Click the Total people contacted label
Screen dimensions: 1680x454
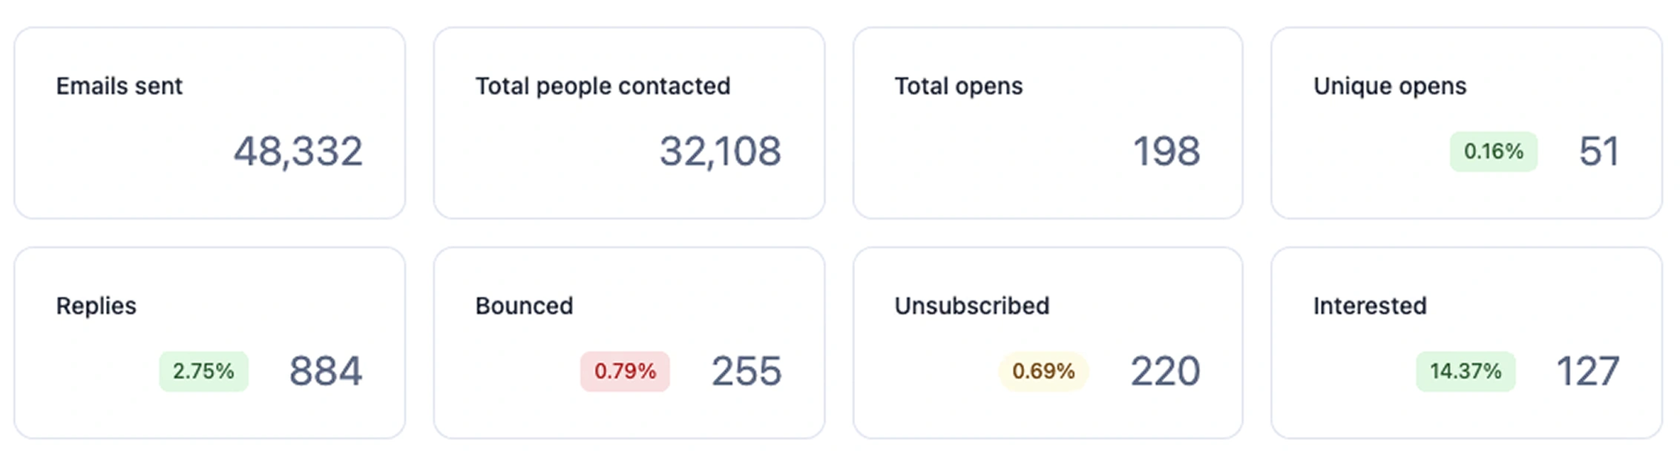click(603, 86)
